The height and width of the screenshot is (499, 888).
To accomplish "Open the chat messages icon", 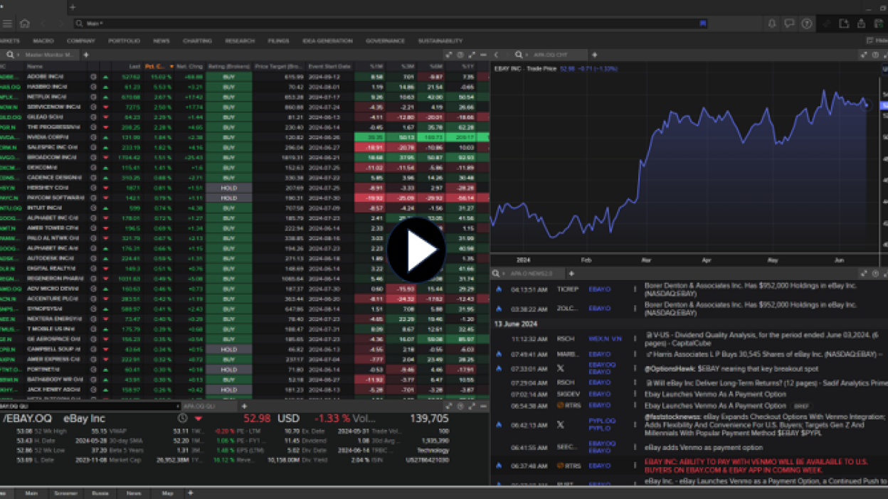I will pyautogui.click(x=788, y=23).
